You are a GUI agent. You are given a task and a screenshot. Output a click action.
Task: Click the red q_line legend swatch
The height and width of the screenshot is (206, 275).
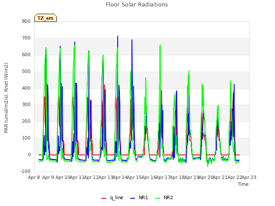tap(104, 198)
